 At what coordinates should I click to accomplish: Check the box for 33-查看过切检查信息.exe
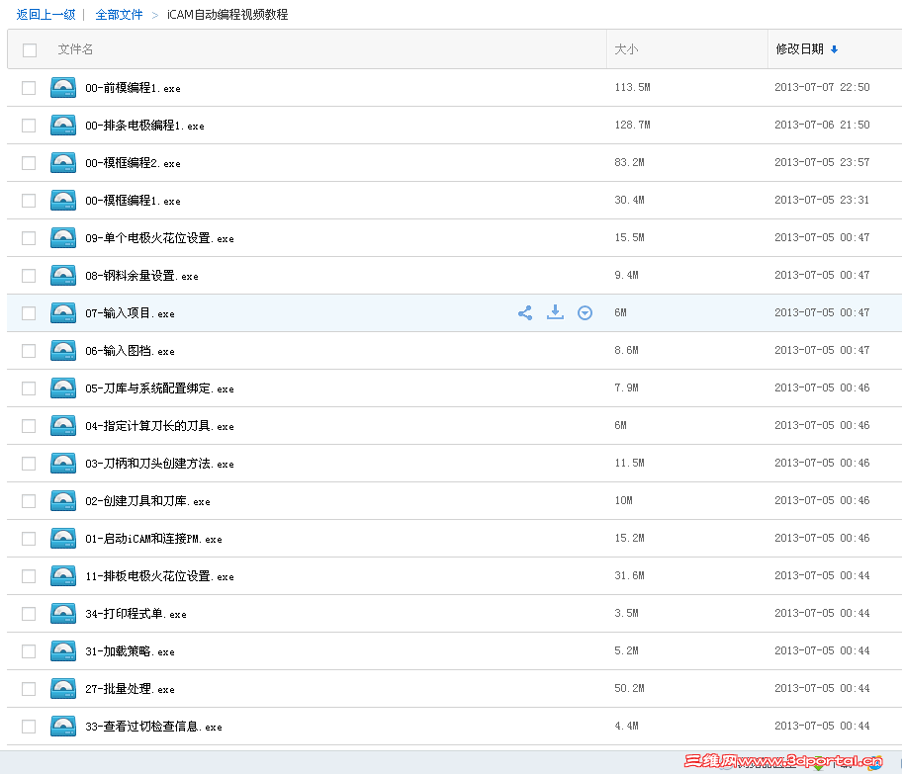click(x=29, y=727)
